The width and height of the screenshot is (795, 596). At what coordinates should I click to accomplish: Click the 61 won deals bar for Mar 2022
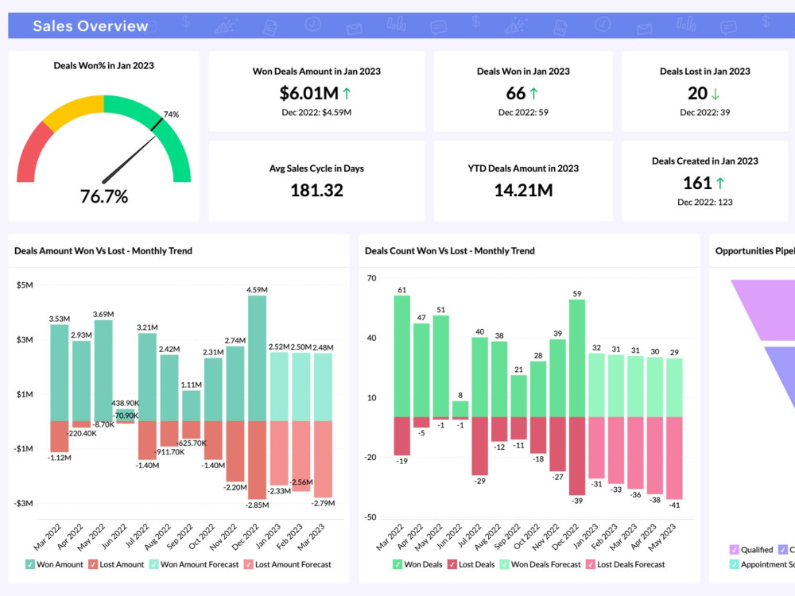pos(402,356)
